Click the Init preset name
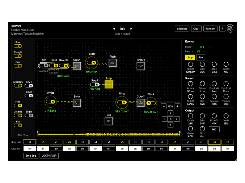 122,29
